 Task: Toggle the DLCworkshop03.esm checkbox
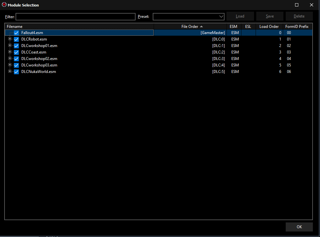pos(16,65)
